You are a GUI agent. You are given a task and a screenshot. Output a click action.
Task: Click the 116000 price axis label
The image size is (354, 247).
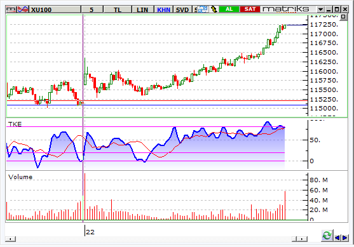[323, 72]
